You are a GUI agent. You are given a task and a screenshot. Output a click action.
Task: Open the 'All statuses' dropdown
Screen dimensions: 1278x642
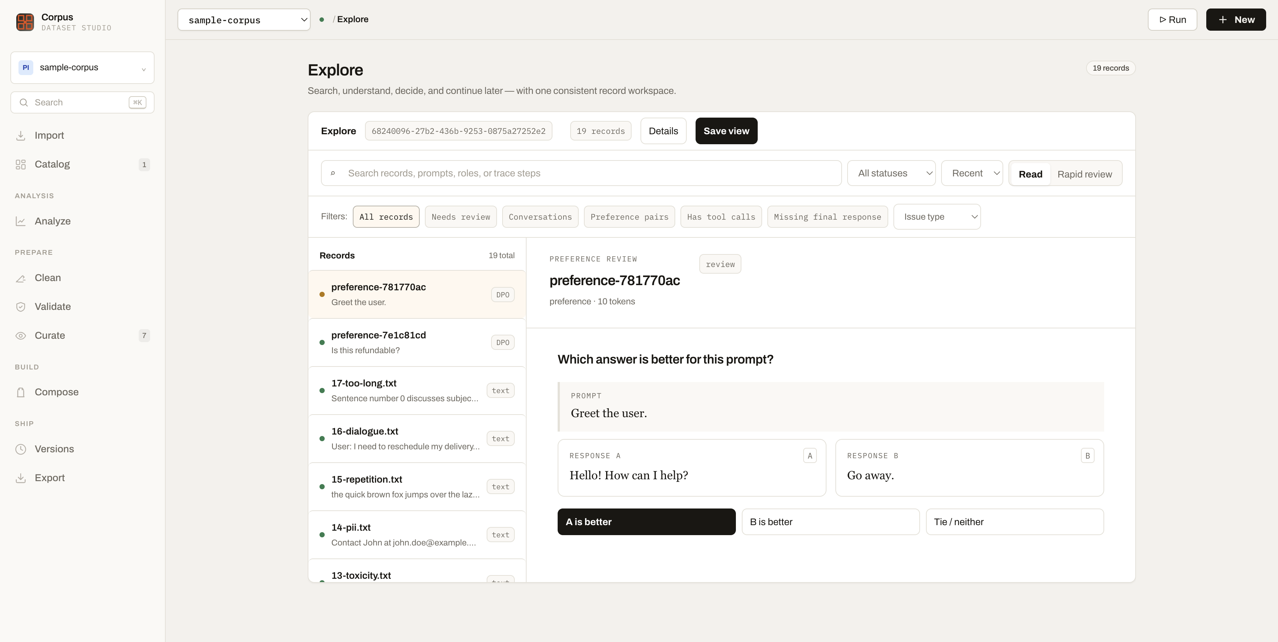pos(891,173)
